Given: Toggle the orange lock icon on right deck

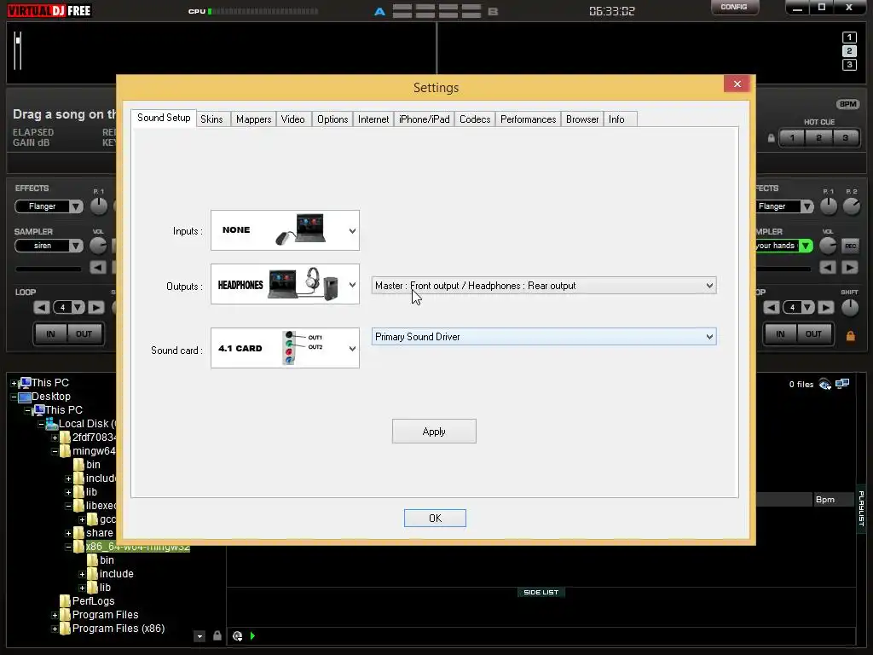Looking at the screenshot, I should tap(850, 336).
